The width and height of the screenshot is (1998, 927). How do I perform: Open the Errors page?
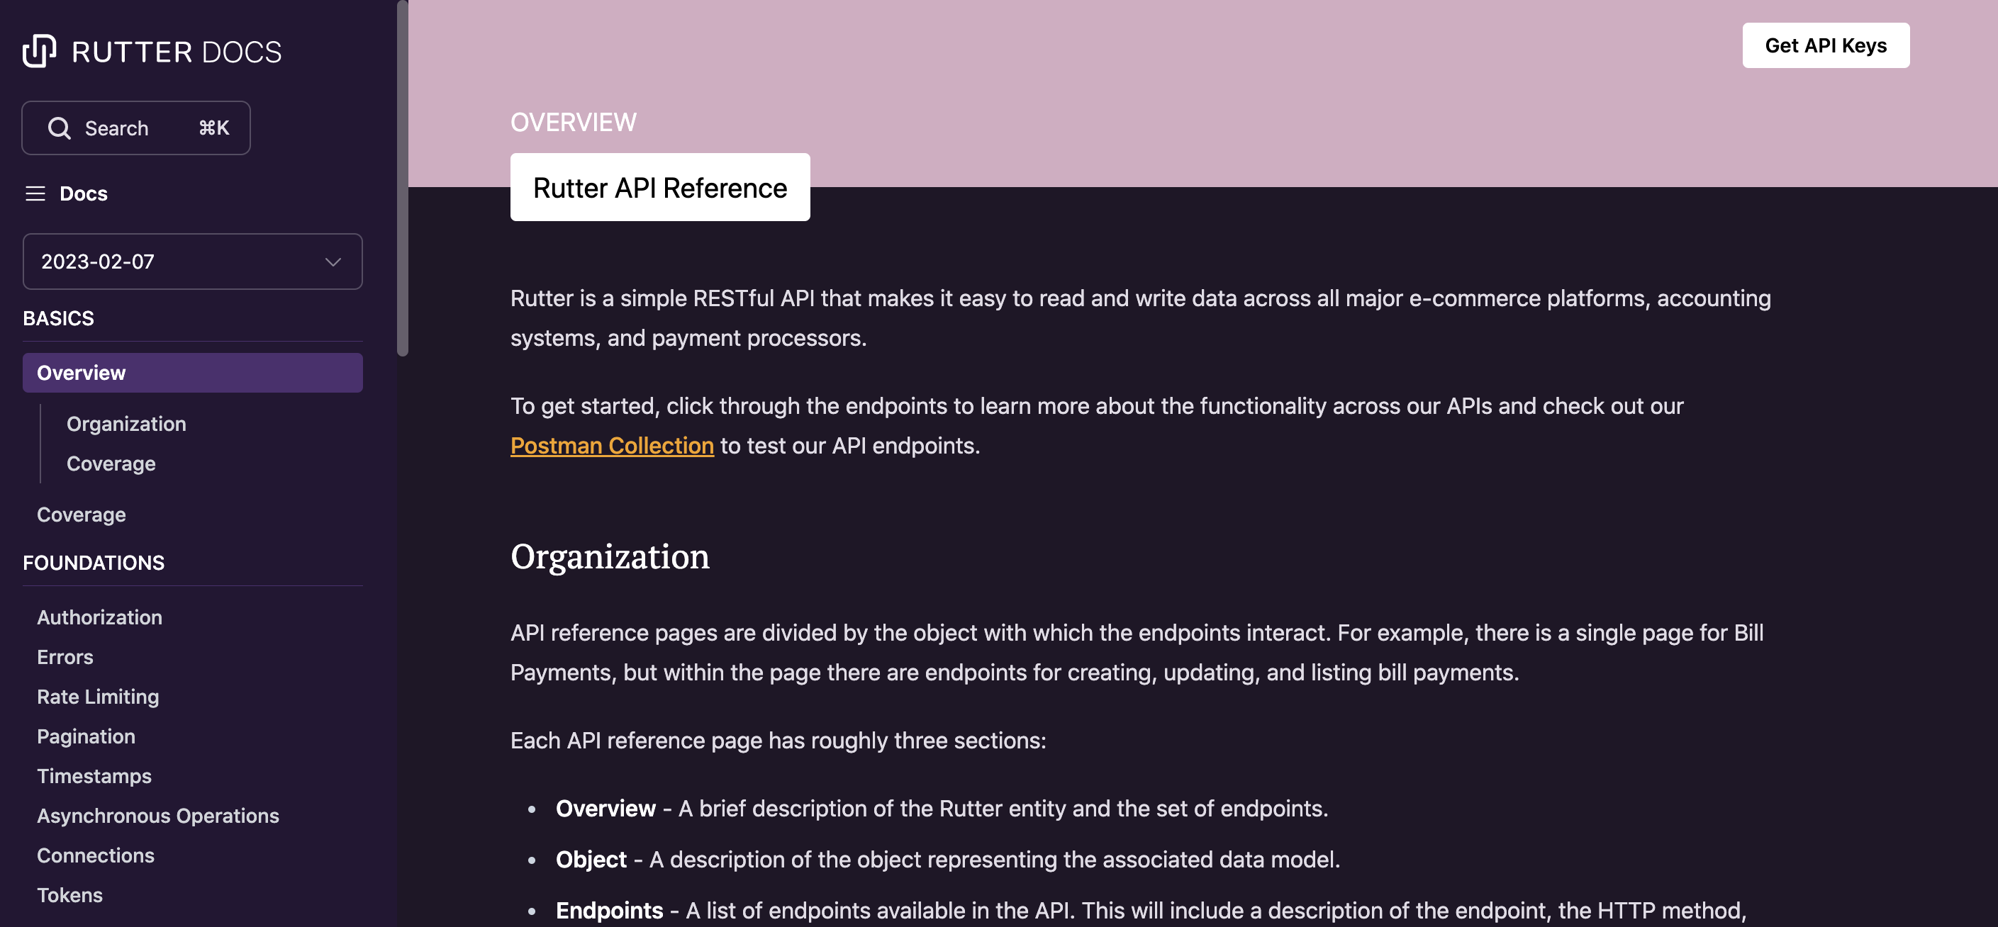point(65,656)
